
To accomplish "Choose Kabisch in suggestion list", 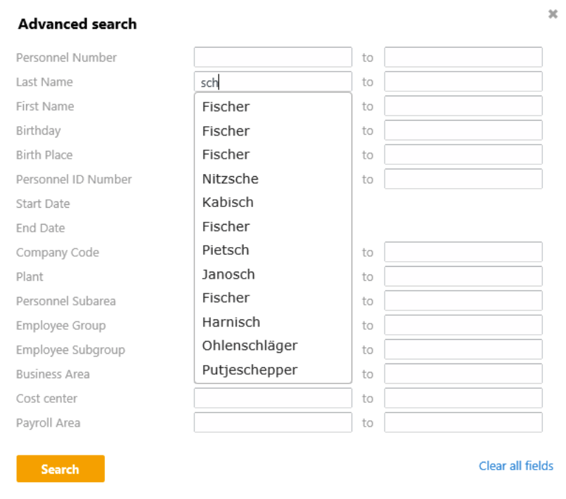I will pos(228,202).
